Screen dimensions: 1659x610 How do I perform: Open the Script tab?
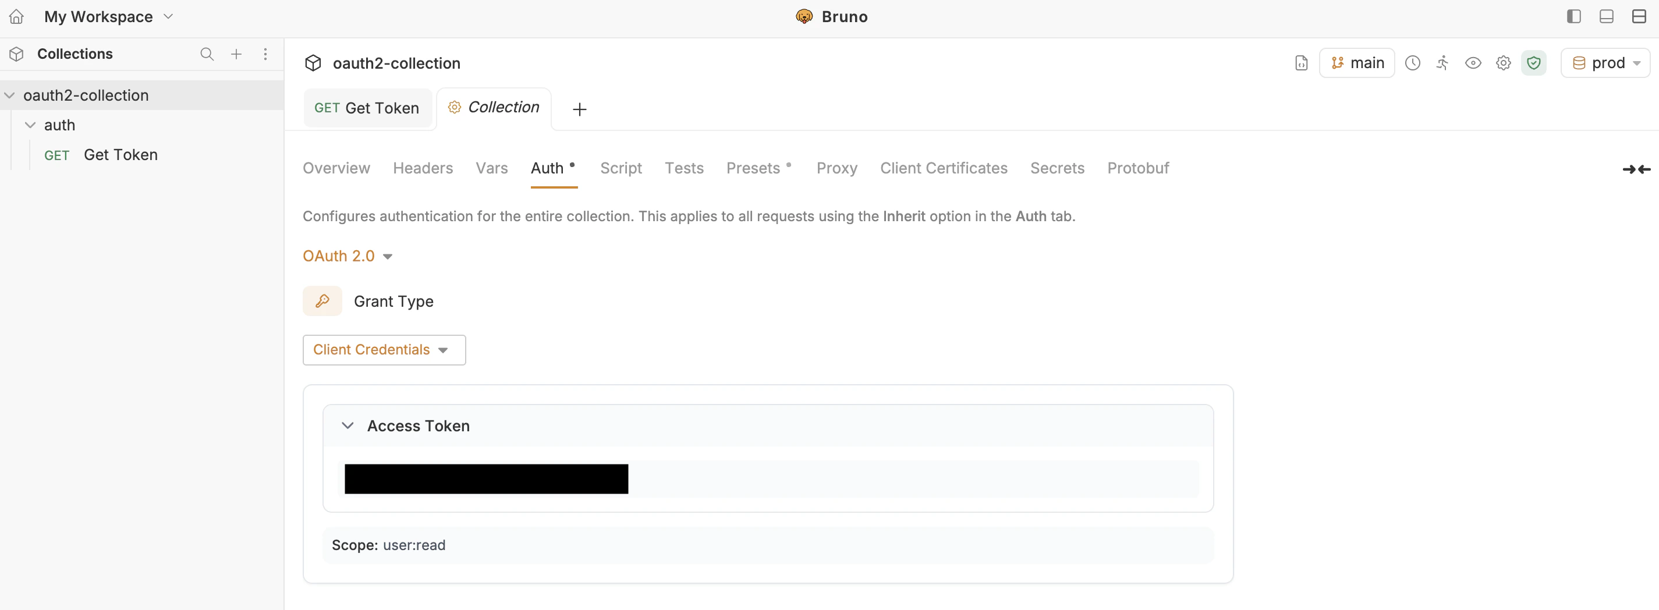[x=620, y=168]
